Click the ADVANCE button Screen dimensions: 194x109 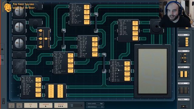click(x=46, y=105)
